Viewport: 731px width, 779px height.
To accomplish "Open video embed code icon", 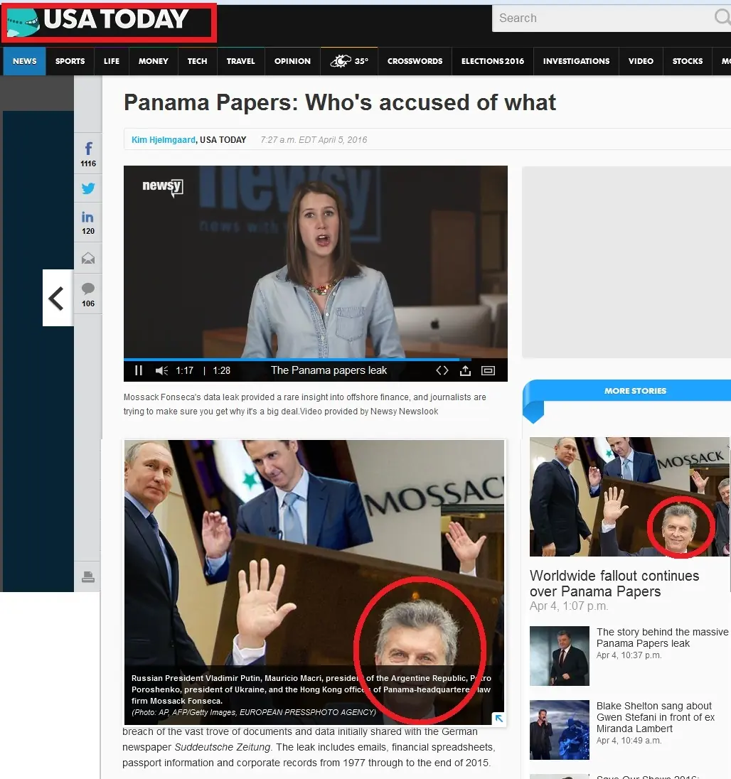I will pos(442,370).
